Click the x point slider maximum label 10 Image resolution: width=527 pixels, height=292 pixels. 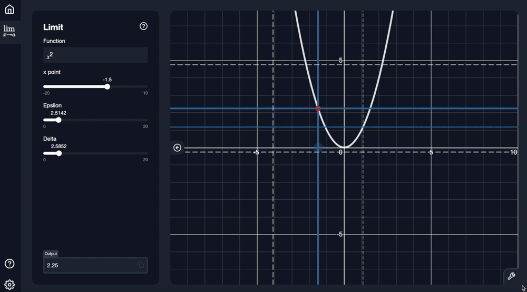click(145, 93)
